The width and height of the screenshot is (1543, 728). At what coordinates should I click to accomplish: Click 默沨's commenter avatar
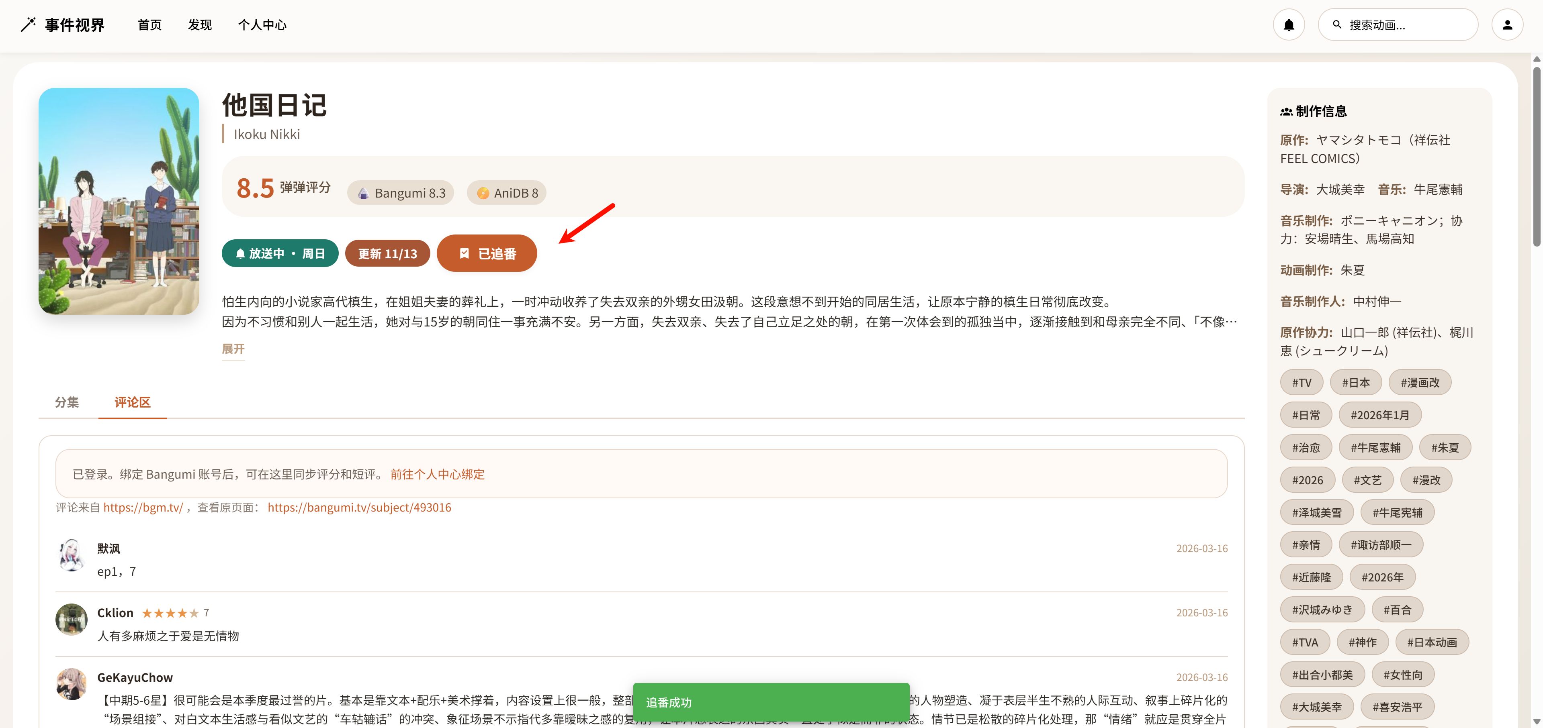[x=71, y=557]
